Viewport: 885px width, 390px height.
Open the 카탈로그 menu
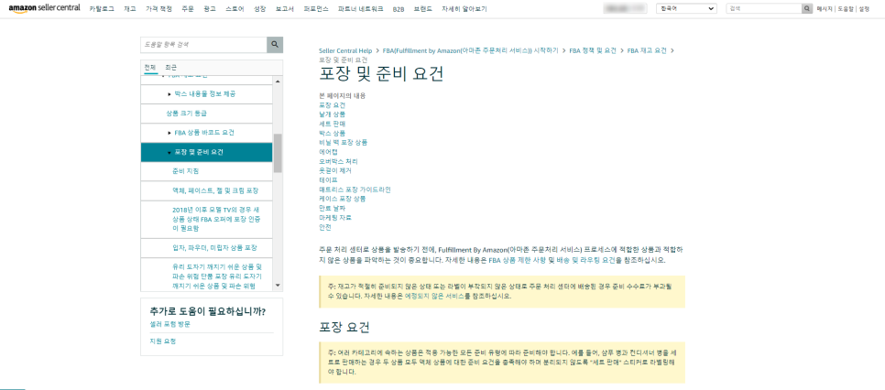point(101,9)
